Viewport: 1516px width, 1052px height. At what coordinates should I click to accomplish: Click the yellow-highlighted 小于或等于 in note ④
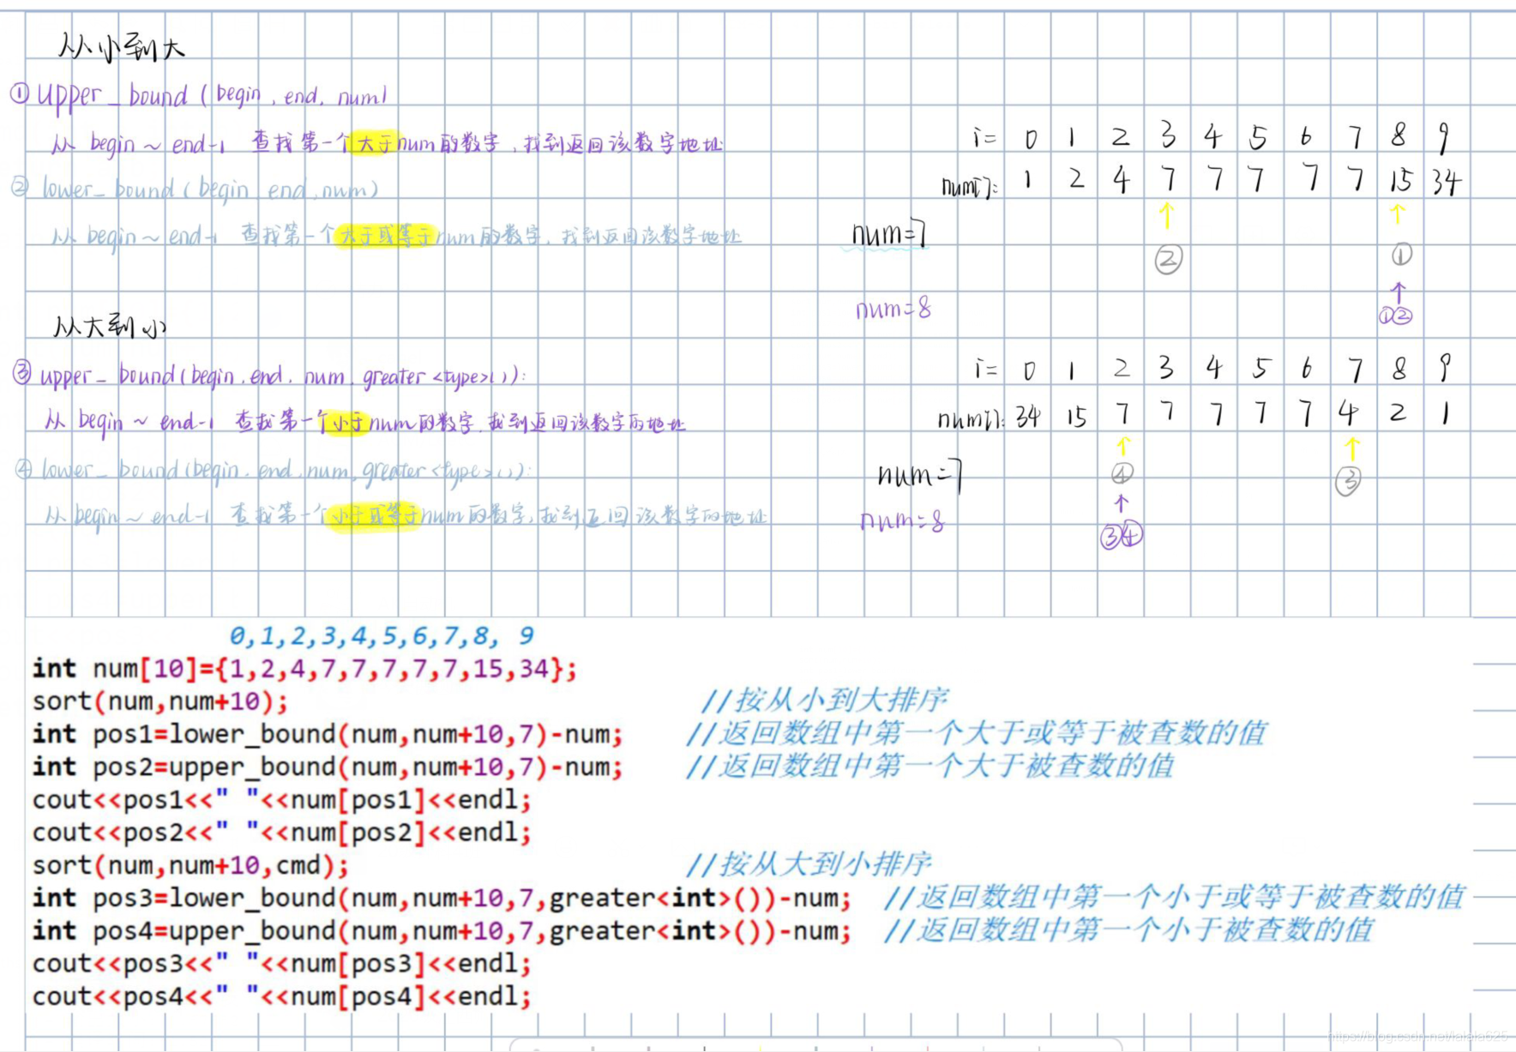(x=375, y=516)
